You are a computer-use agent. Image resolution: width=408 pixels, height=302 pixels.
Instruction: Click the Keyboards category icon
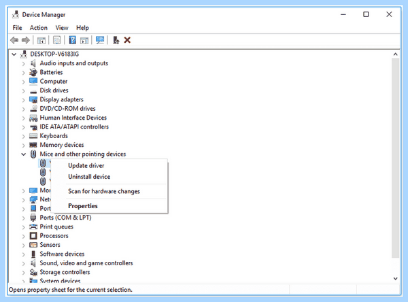(x=33, y=136)
